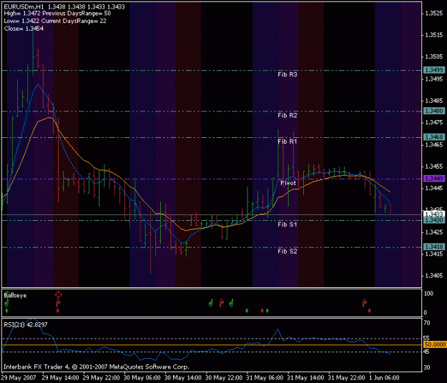Click the 100 value on Bullseye scale

pyautogui.click(x=428, y=294)
